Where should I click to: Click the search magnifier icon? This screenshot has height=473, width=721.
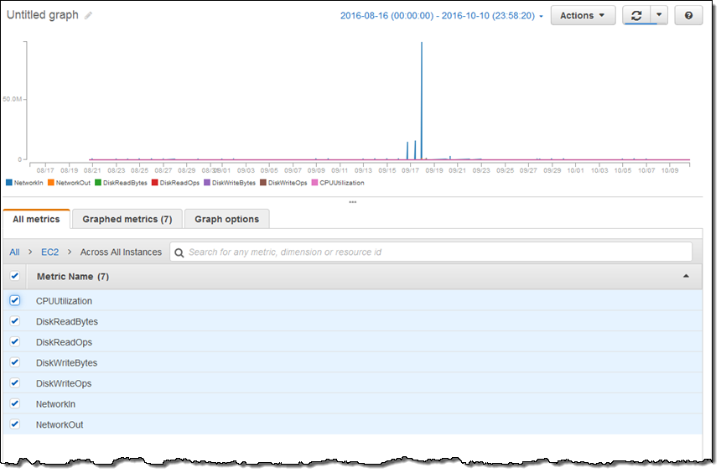[179, 252]
